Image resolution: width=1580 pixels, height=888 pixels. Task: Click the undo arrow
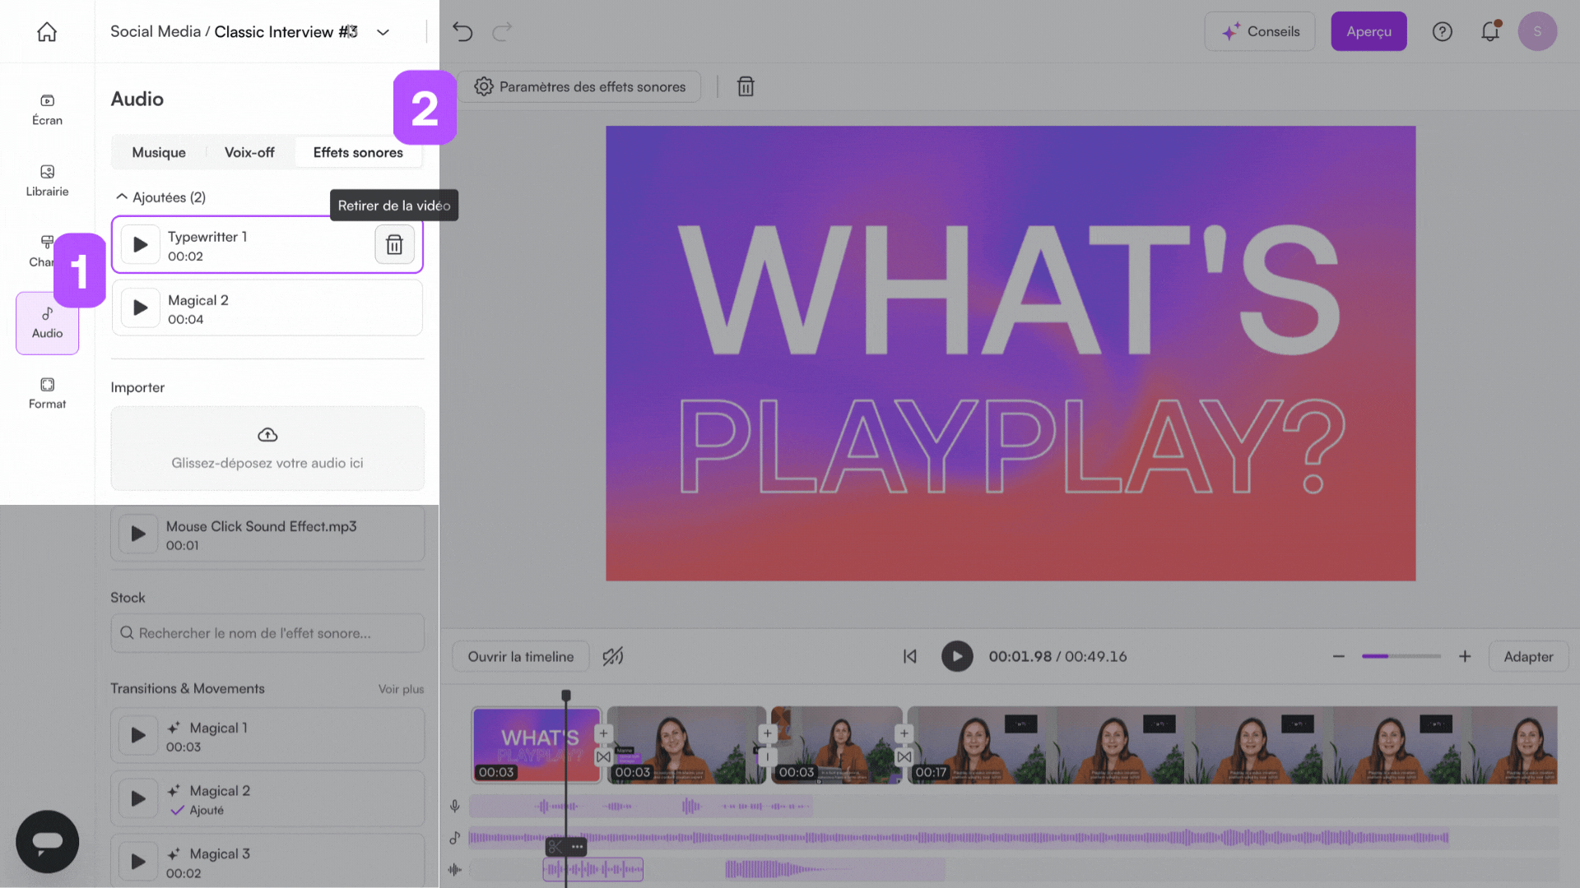coord(462,32)
